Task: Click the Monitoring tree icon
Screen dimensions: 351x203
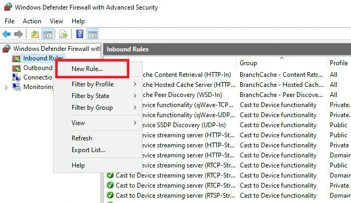Action: point(16,86)
